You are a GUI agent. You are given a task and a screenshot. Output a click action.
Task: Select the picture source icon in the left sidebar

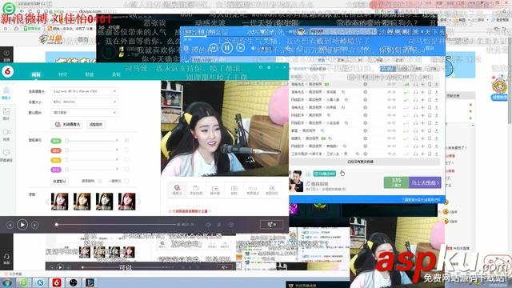pyautogui.click(x=6, y=114)
